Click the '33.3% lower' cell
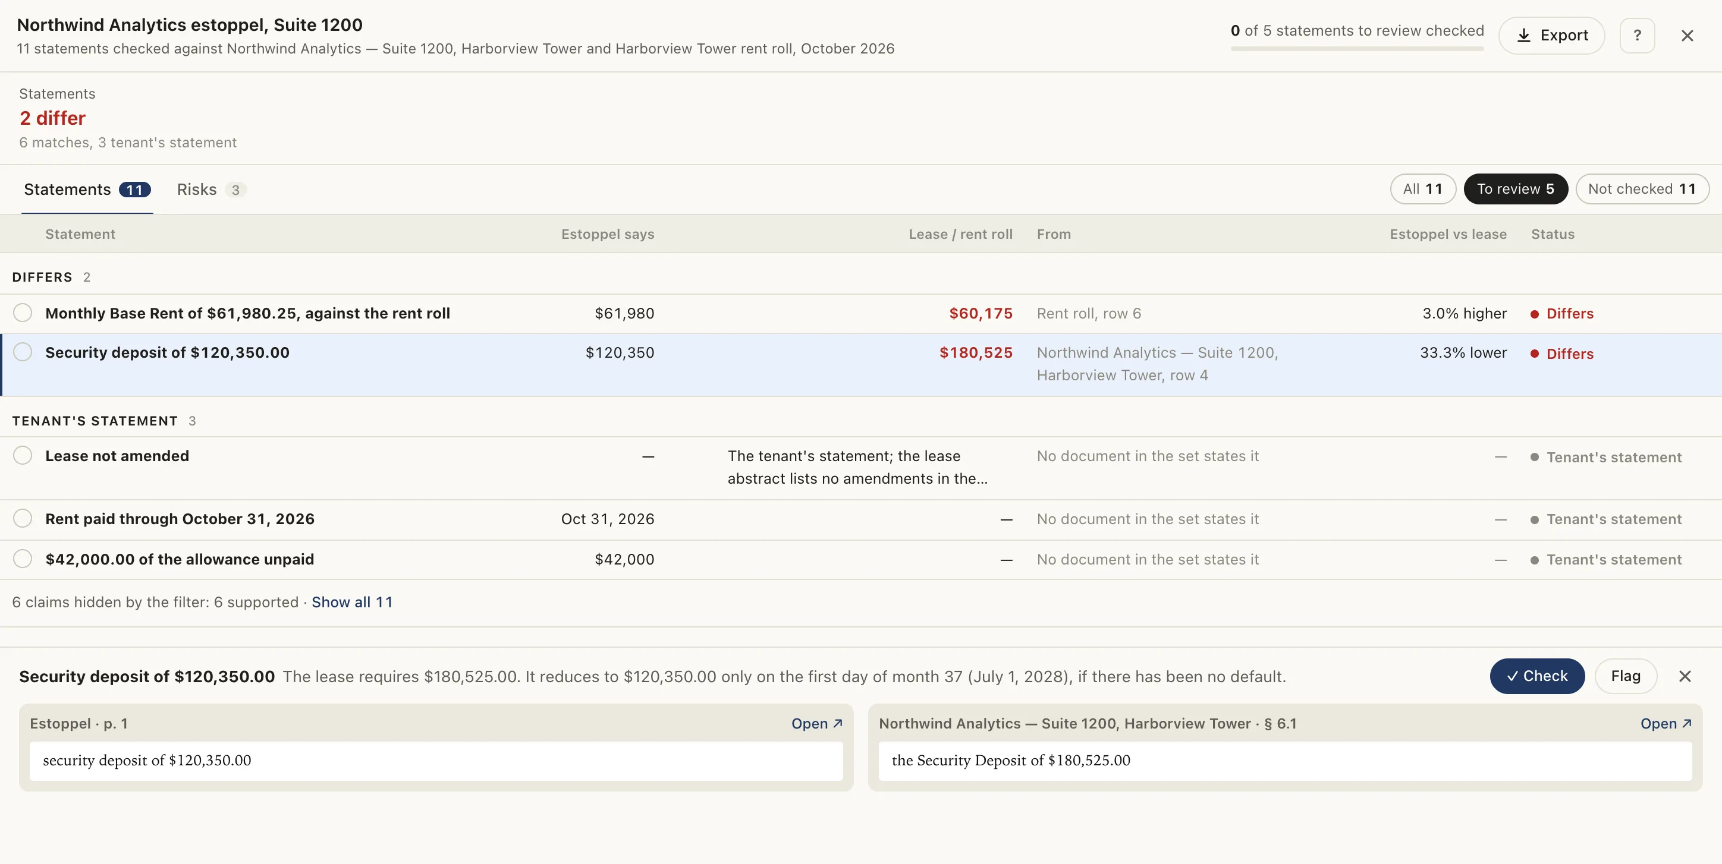This screenshot has height=864, width=1722. (1463, 353)
